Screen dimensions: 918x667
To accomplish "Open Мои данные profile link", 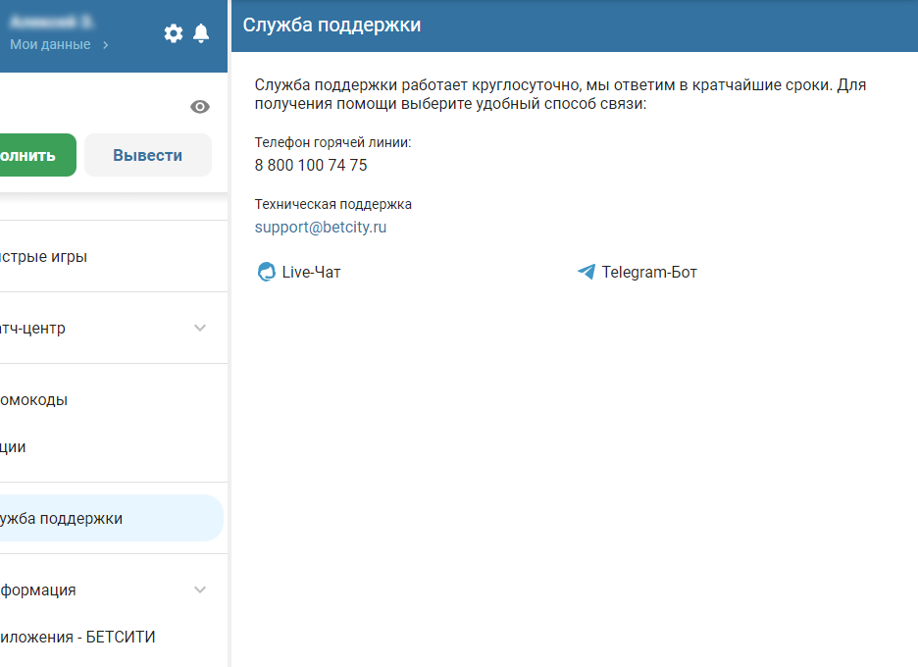I will 50,44.
